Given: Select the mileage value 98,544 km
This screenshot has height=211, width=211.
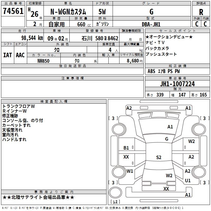Looking at the screenshot, I should (32, 38).
